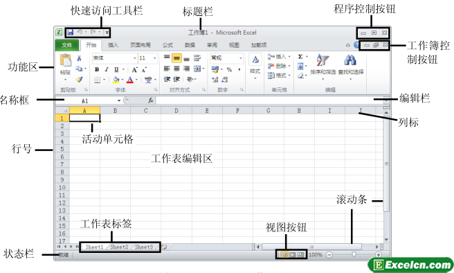Viewport: 454px width, 273px height.
Task: Select the Sheet3 worksheet tab
Action: click(x=144, y=247)
